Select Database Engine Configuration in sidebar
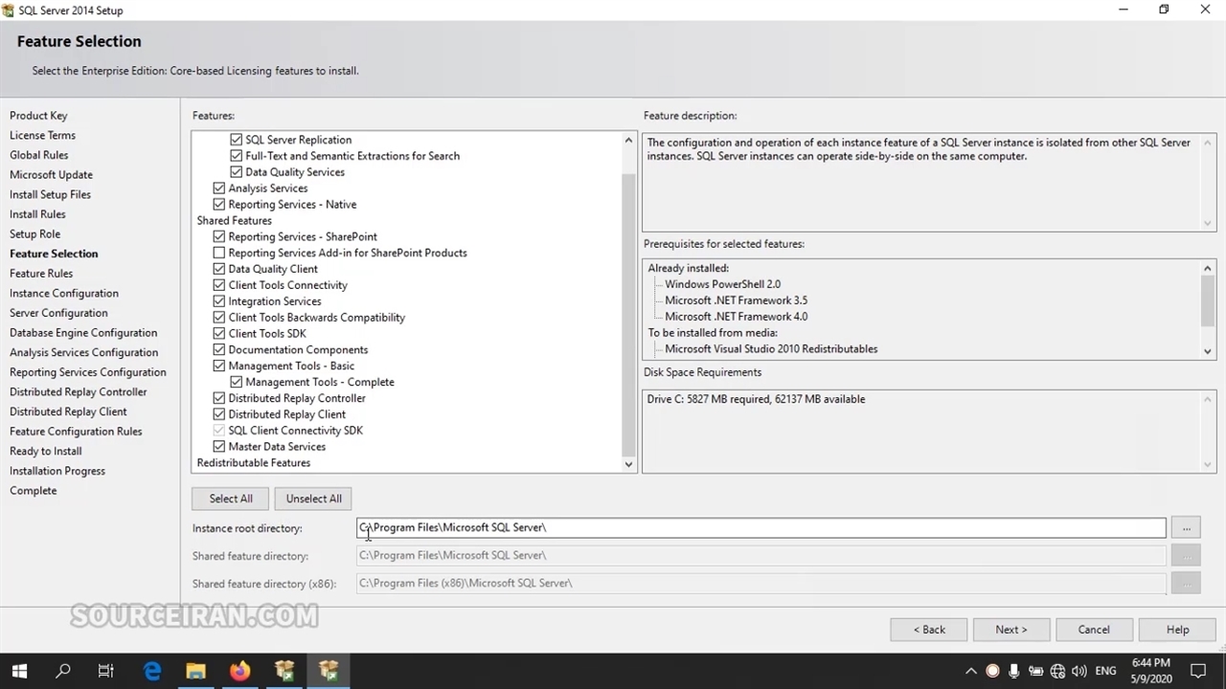Image resolution: width=1226 pixels, height=689 pixels. pyautogui.click(x=83, y=333)
